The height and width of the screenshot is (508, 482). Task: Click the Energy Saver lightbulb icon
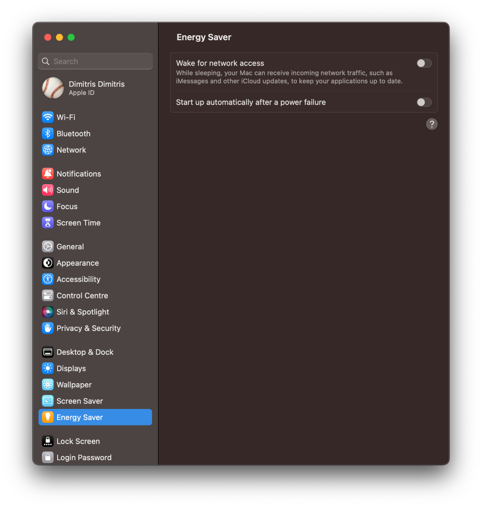[48, 417]
